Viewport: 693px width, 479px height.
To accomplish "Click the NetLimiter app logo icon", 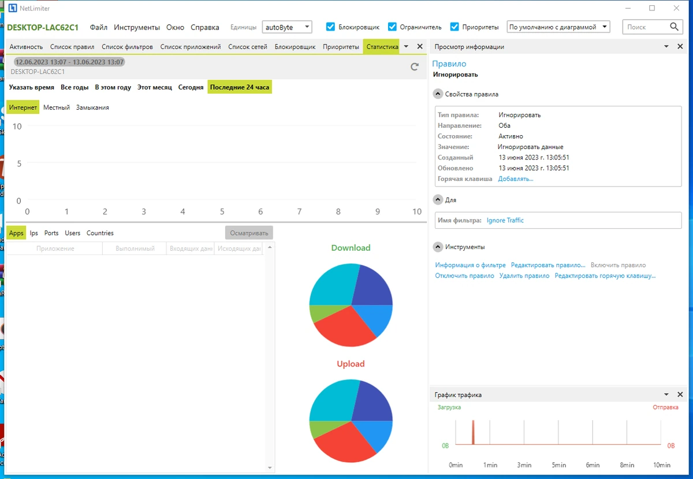I will [x=10, y=8].
